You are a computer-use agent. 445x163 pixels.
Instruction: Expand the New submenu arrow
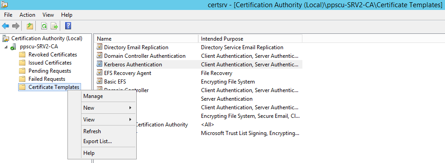coord(130,108)
